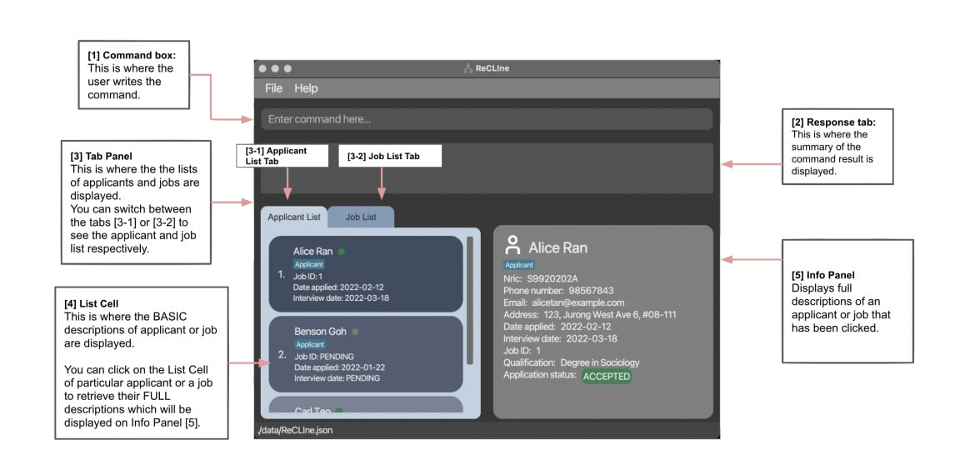Screen dimensions: 955x455
Task: Click green status dot next to Alice Ran
Action: [x=341, y=251]
